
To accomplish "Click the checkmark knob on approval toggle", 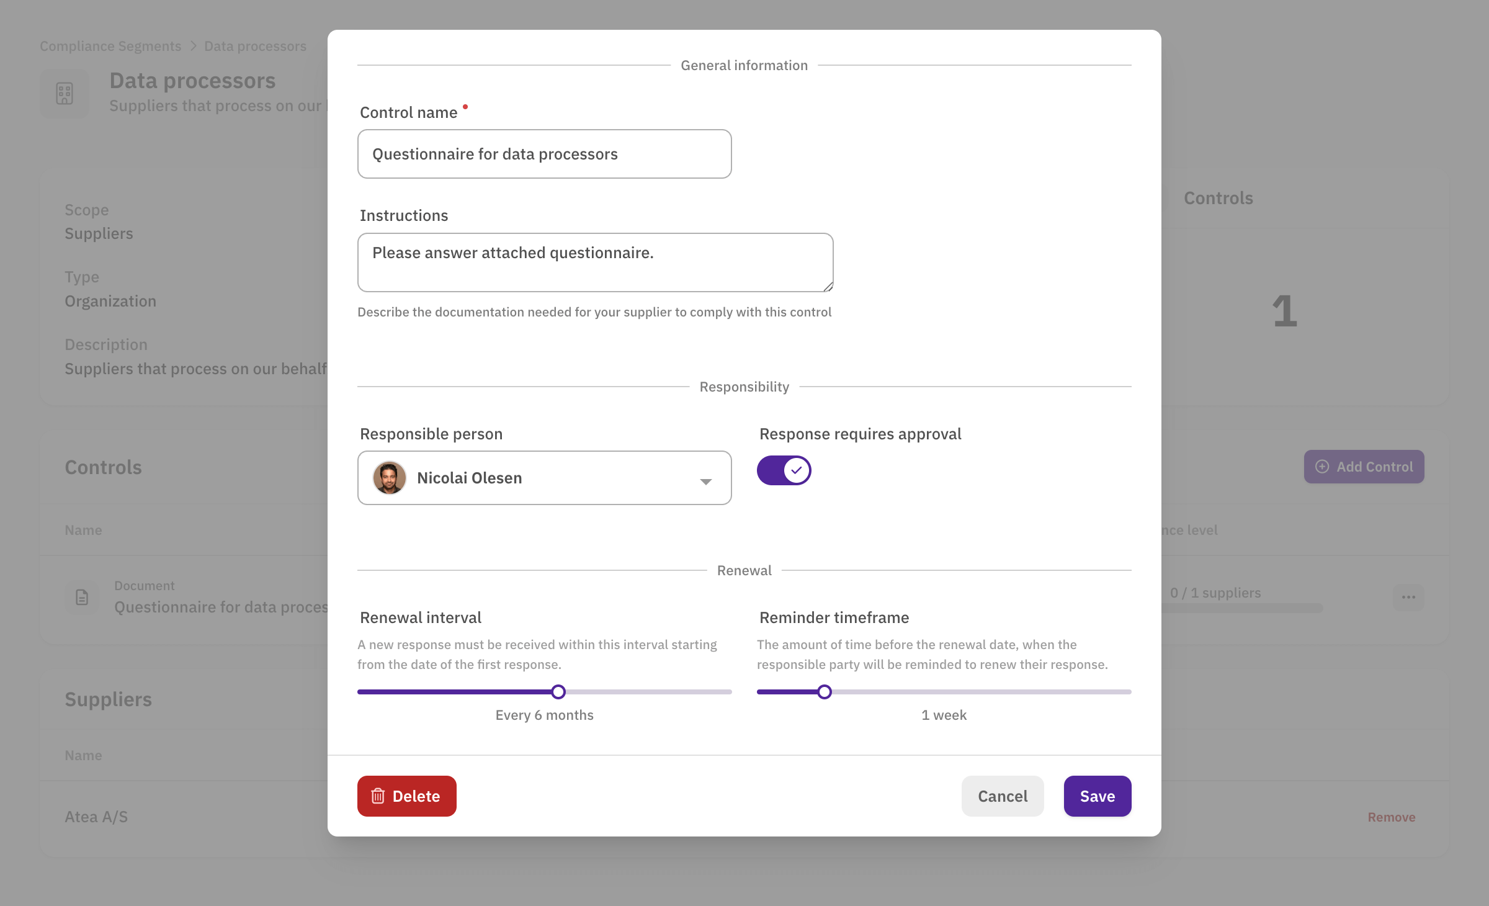I will pos(797,470).
